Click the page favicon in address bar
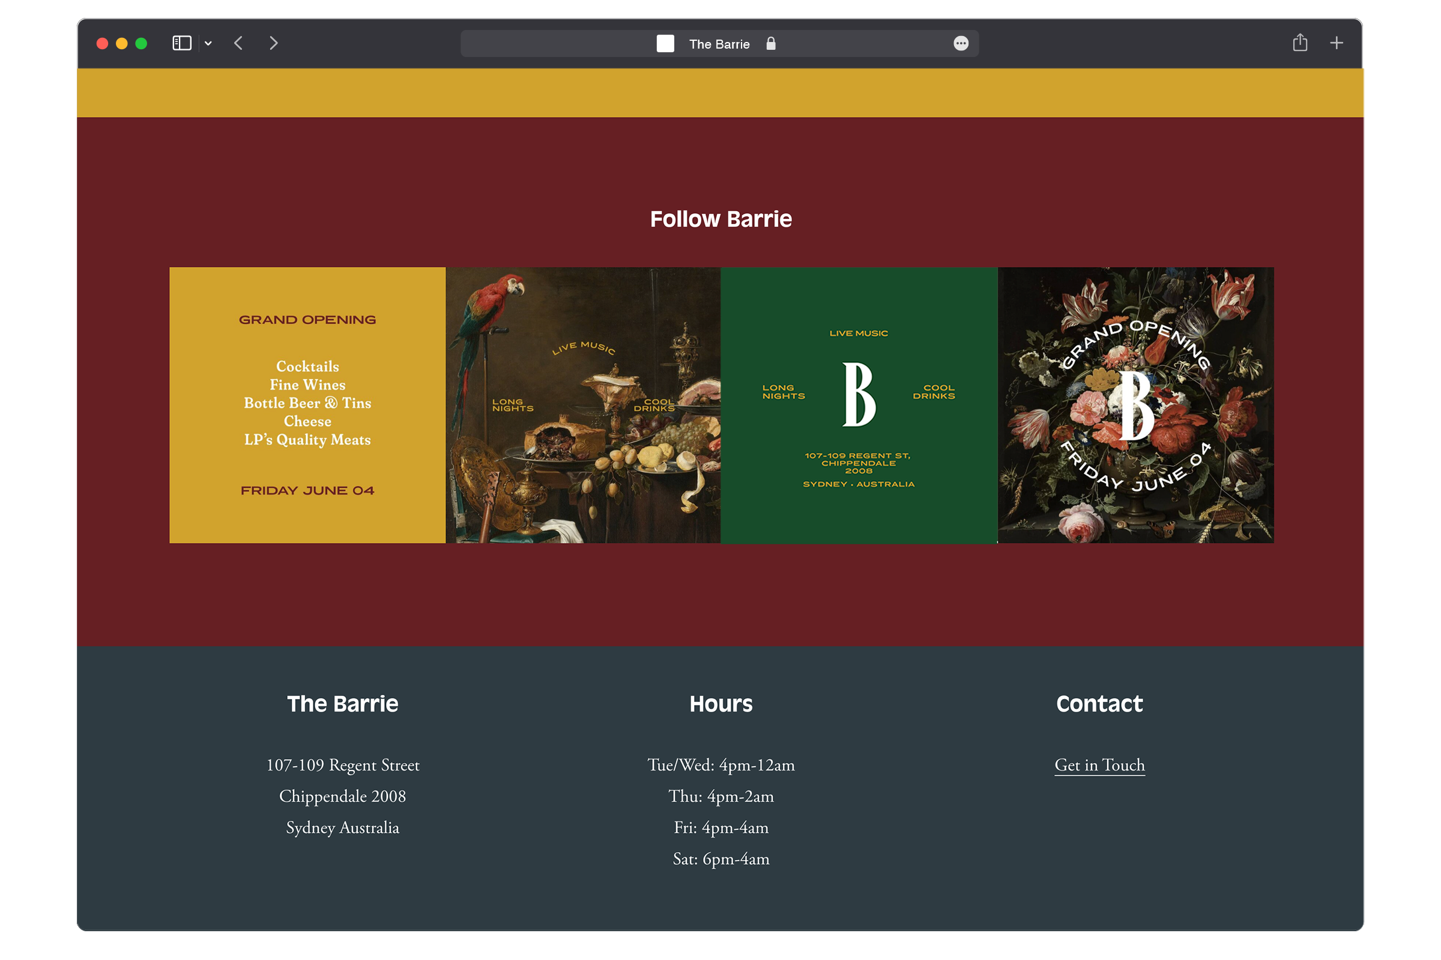The image size is (1441, 960). (x=665, y=43)
